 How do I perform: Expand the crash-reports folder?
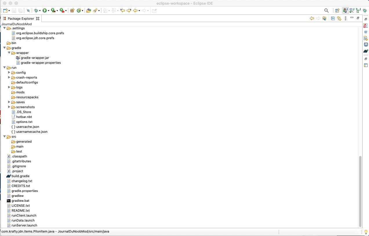click(x=9, y=77)
